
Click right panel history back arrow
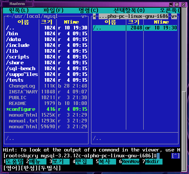tap(95, 16)
